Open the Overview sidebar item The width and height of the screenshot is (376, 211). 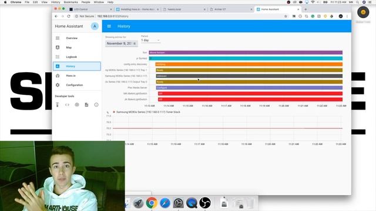(x=77, y=38)
